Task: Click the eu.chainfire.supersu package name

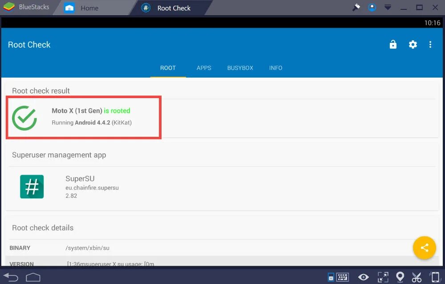Action: [x=92, y=188]
